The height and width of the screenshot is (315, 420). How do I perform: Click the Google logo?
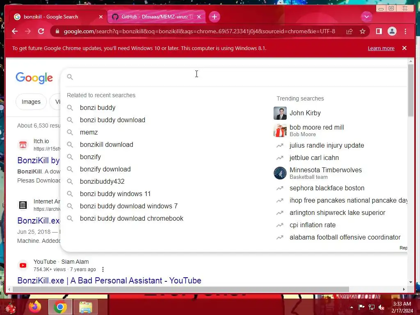pos(34,78)
